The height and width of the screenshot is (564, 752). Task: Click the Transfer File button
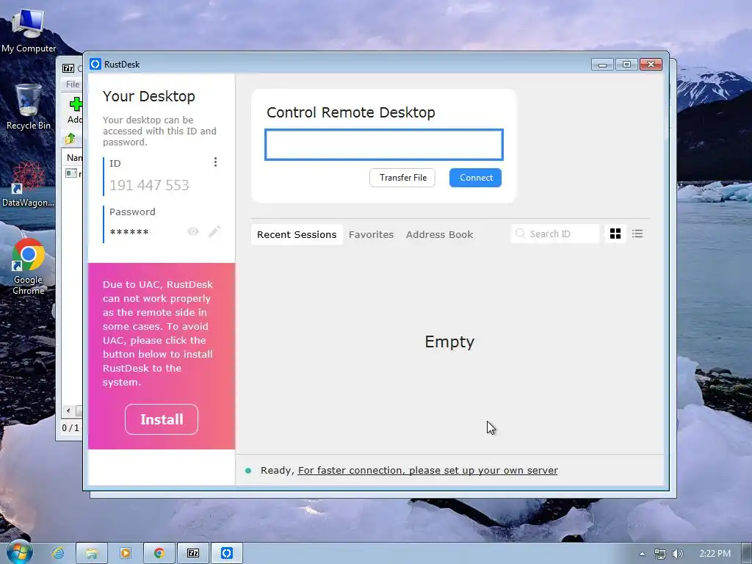402,178
